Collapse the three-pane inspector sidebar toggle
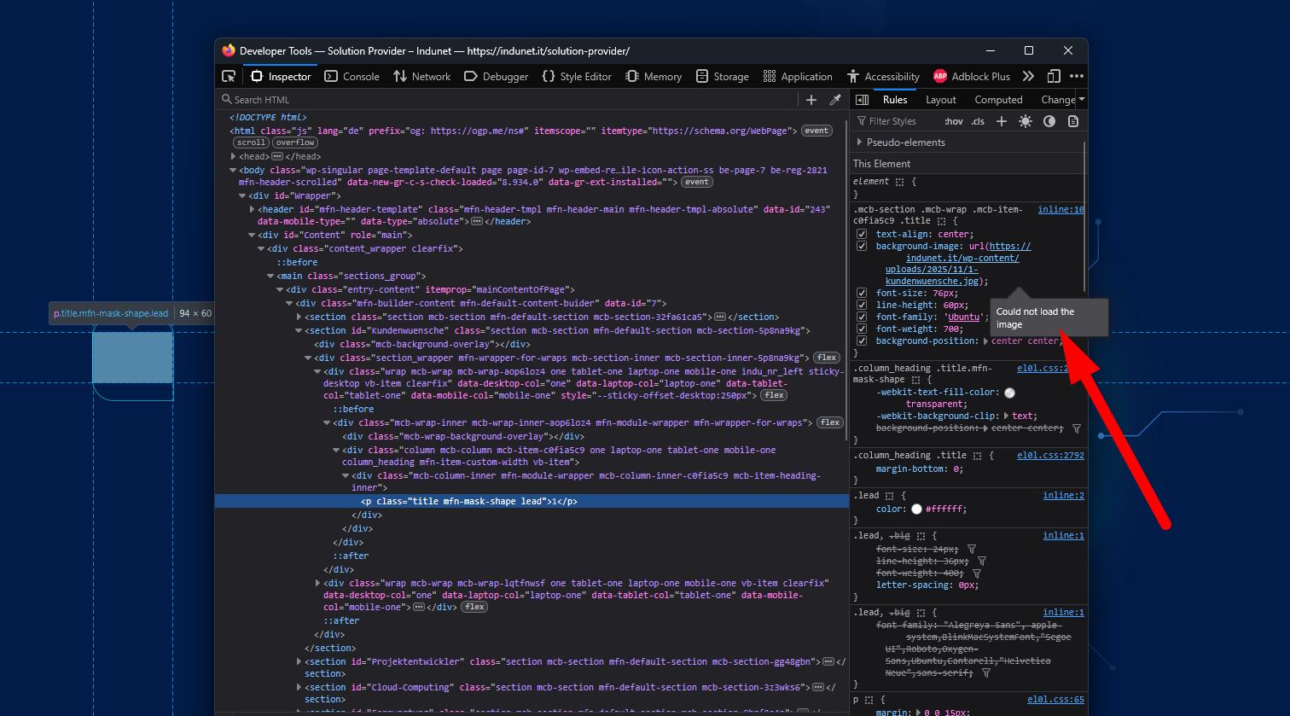 (862, 100)
